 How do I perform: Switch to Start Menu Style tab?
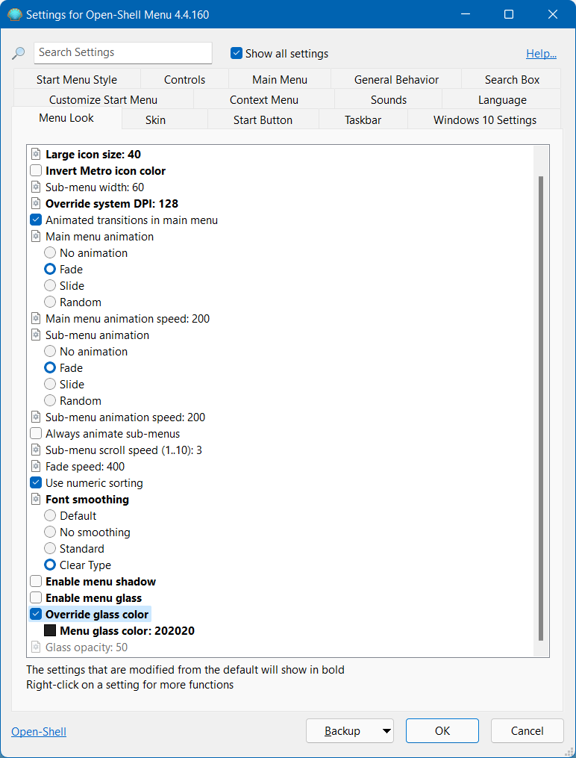click(77, 80)
